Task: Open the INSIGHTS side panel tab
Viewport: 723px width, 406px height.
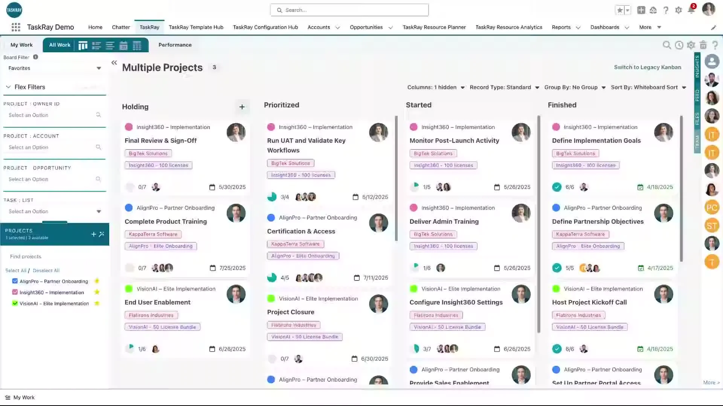Action: tap(697, 67)
